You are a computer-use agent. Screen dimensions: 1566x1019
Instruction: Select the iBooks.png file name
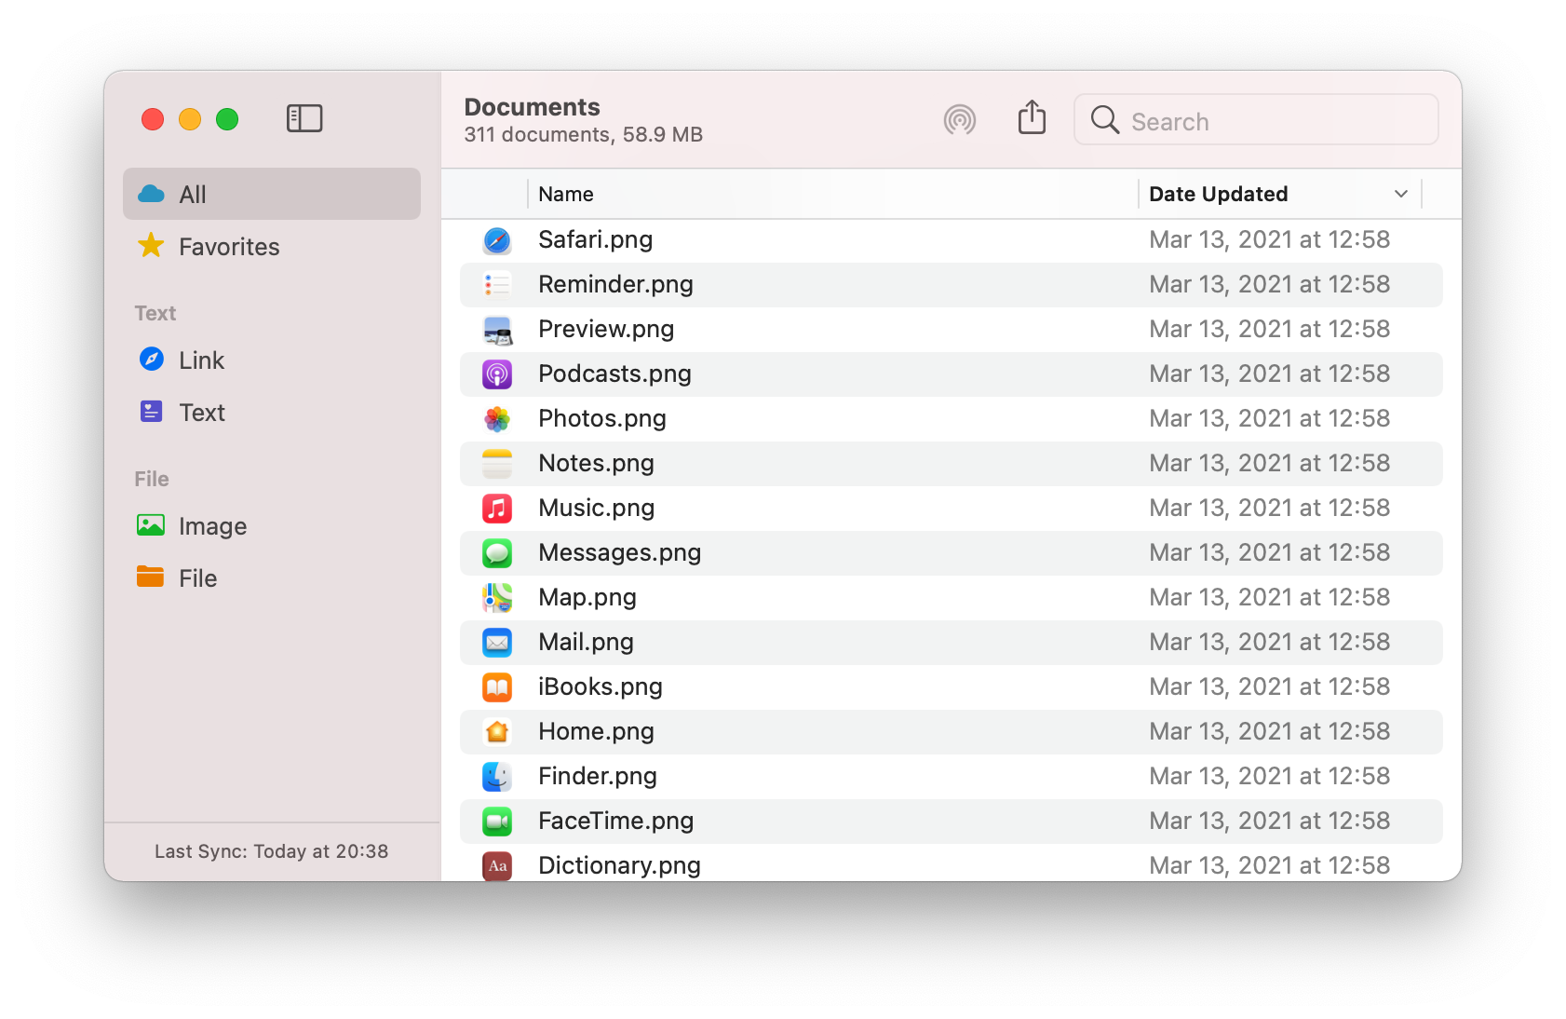tap(601, 687)
